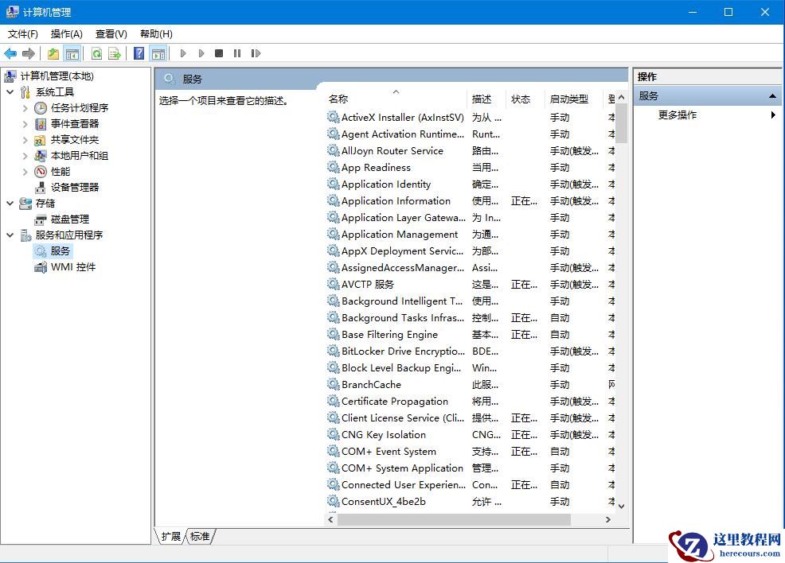
Task: Click the Forward navigation arrow
Action: coord(29,53)
